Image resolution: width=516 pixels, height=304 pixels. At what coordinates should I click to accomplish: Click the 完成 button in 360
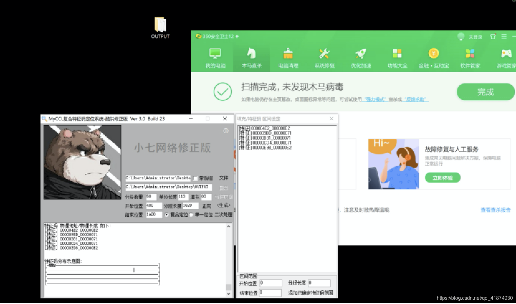click(485, 92)
